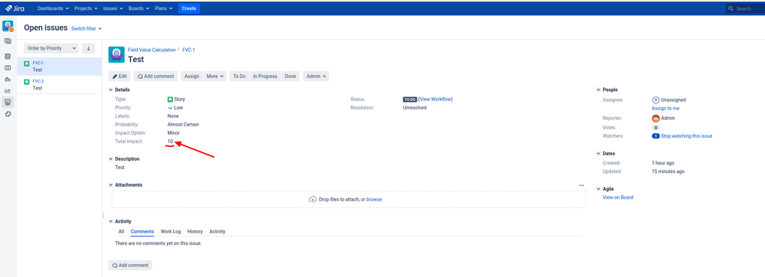The image size is (765, 277).
Task: Click Stop watching this issue link
Action: click(686, 136)
